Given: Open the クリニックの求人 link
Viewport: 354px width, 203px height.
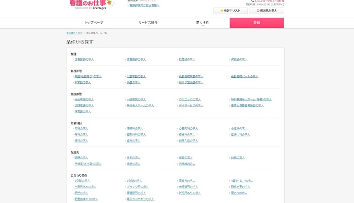Looking at the screenshot, I should click(190, 99).
